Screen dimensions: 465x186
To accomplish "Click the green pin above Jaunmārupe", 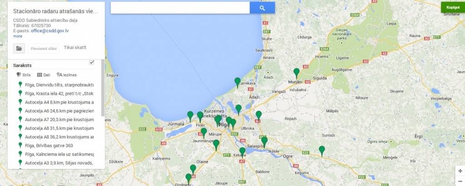I will point(203,133).
